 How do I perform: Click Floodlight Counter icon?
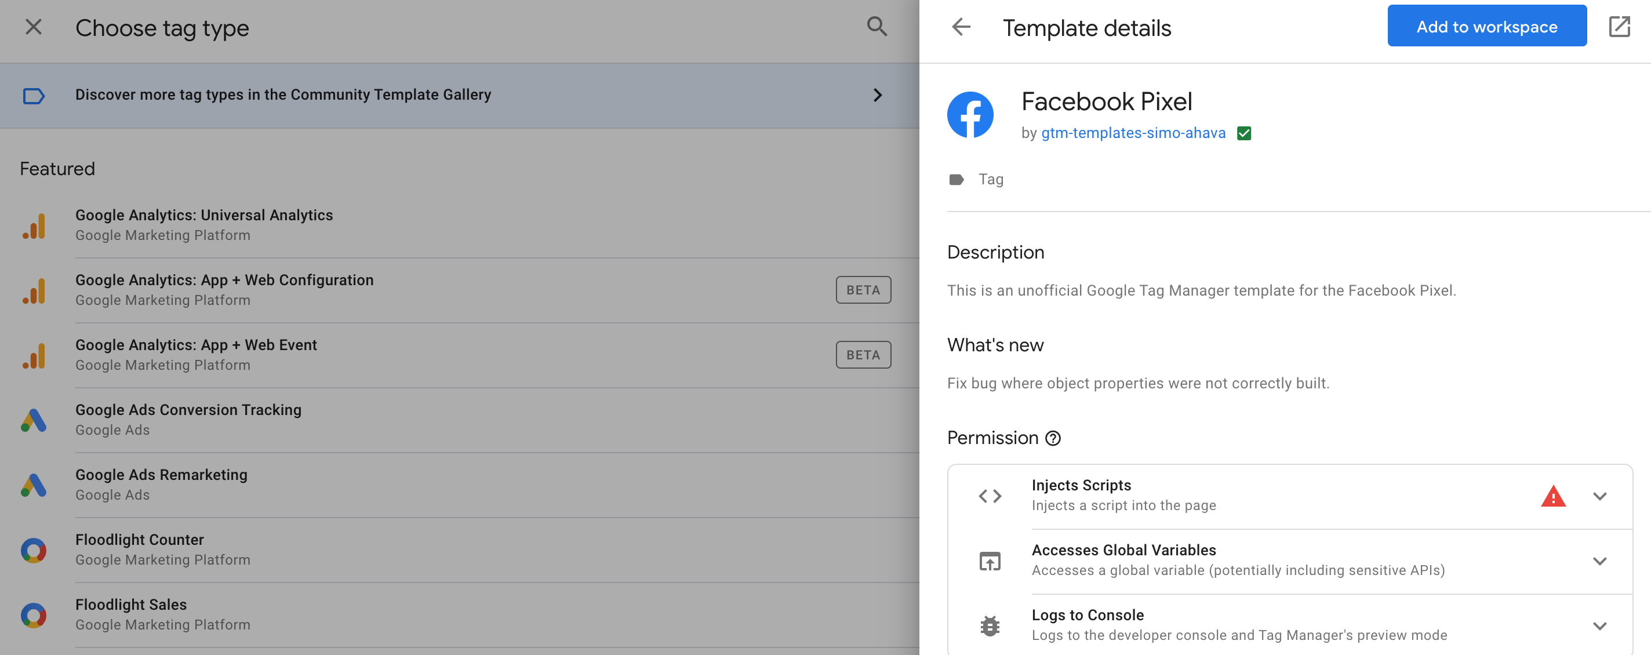tap(33, 550)
